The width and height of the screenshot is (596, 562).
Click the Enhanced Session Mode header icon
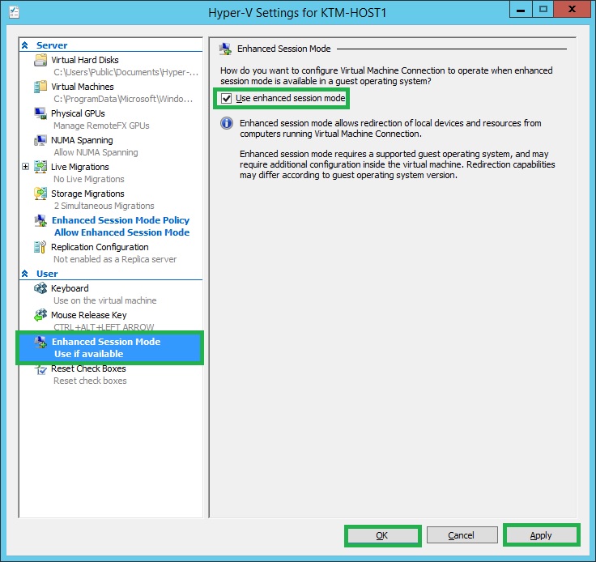click(225, 49)
